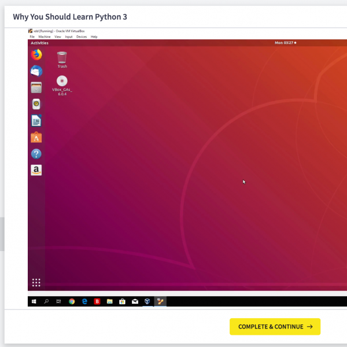Open Mail app on the taskbar
The width and height of the screenshot is (347, 347).
(x=135, y=301)
